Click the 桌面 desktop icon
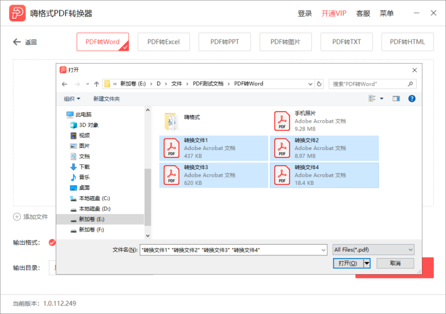Viewport: 446px width, 314px height. point(73,188)
